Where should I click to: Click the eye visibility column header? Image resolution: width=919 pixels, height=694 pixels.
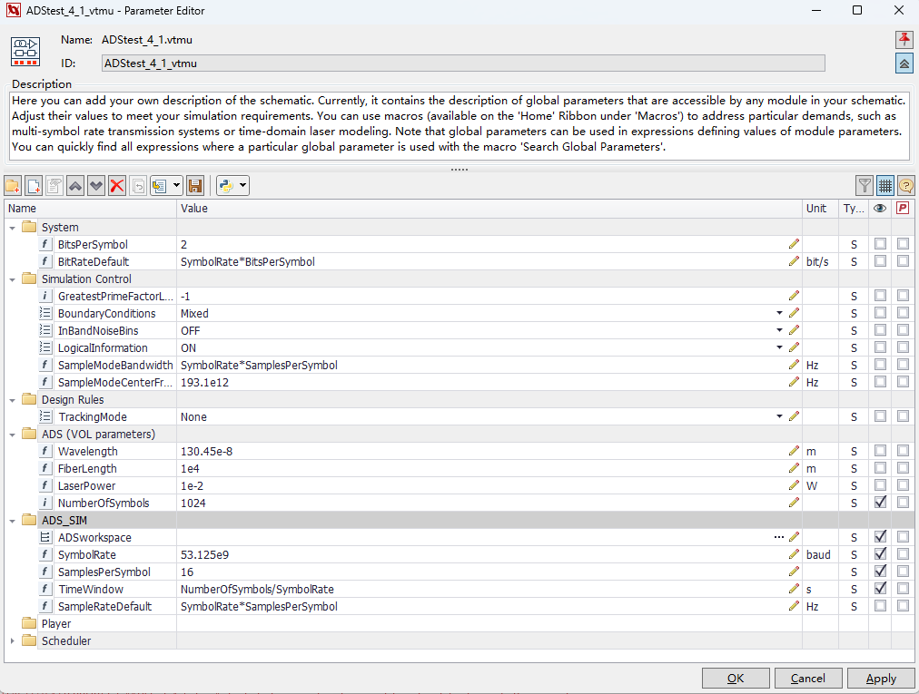click(880, 209)
